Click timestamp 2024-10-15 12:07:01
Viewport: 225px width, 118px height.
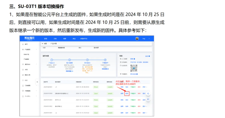click(83, 100)
